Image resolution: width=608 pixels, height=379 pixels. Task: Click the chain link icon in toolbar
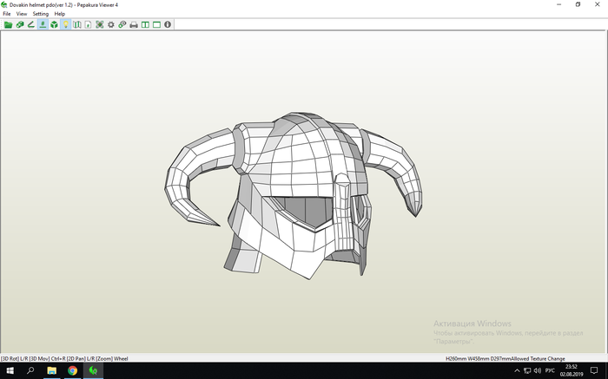click(122, 24)
